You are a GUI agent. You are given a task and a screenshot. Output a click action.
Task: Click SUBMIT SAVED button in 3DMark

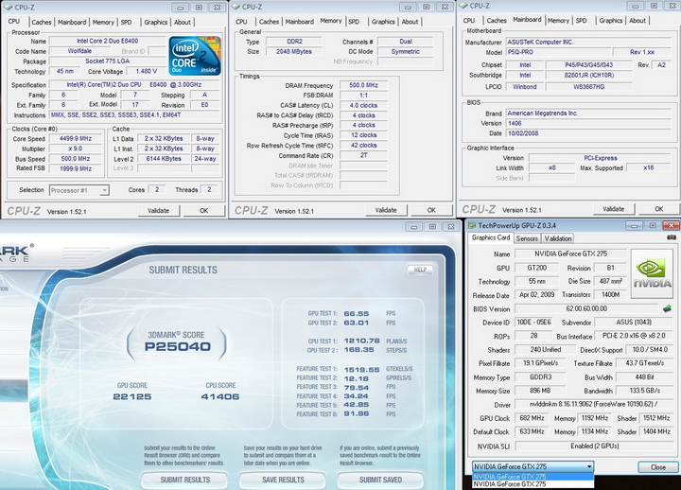click(x=380, y=480)
